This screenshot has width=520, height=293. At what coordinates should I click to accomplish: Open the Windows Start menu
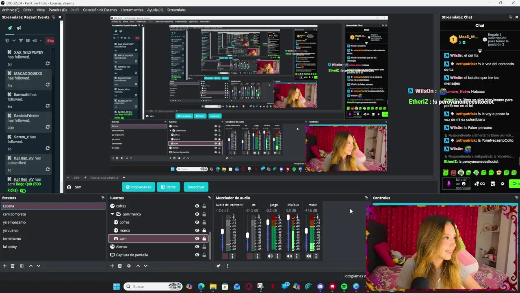click(x=117, y=286)
